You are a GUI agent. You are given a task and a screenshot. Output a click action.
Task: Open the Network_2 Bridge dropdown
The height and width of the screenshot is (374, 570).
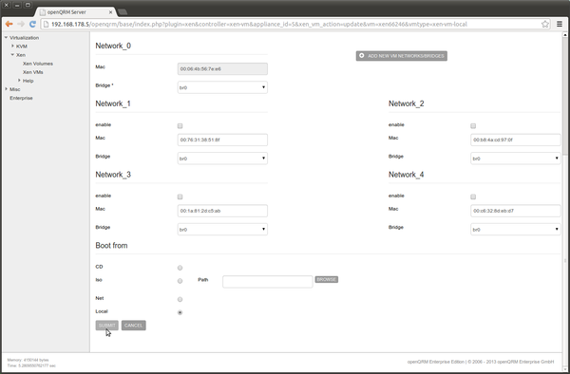click(x=516, y=159)
